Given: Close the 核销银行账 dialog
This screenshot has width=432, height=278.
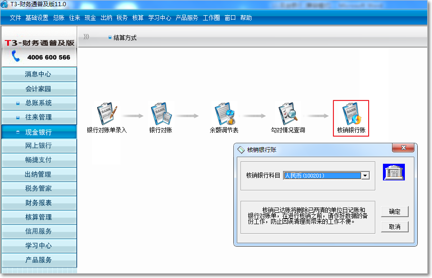Looking at the screenshot, I should (x=404, y=148).
